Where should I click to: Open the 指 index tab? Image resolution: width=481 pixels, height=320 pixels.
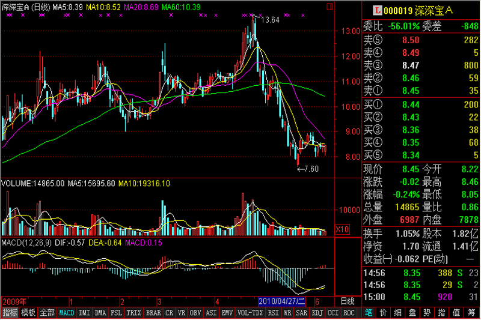pos(442,313)
